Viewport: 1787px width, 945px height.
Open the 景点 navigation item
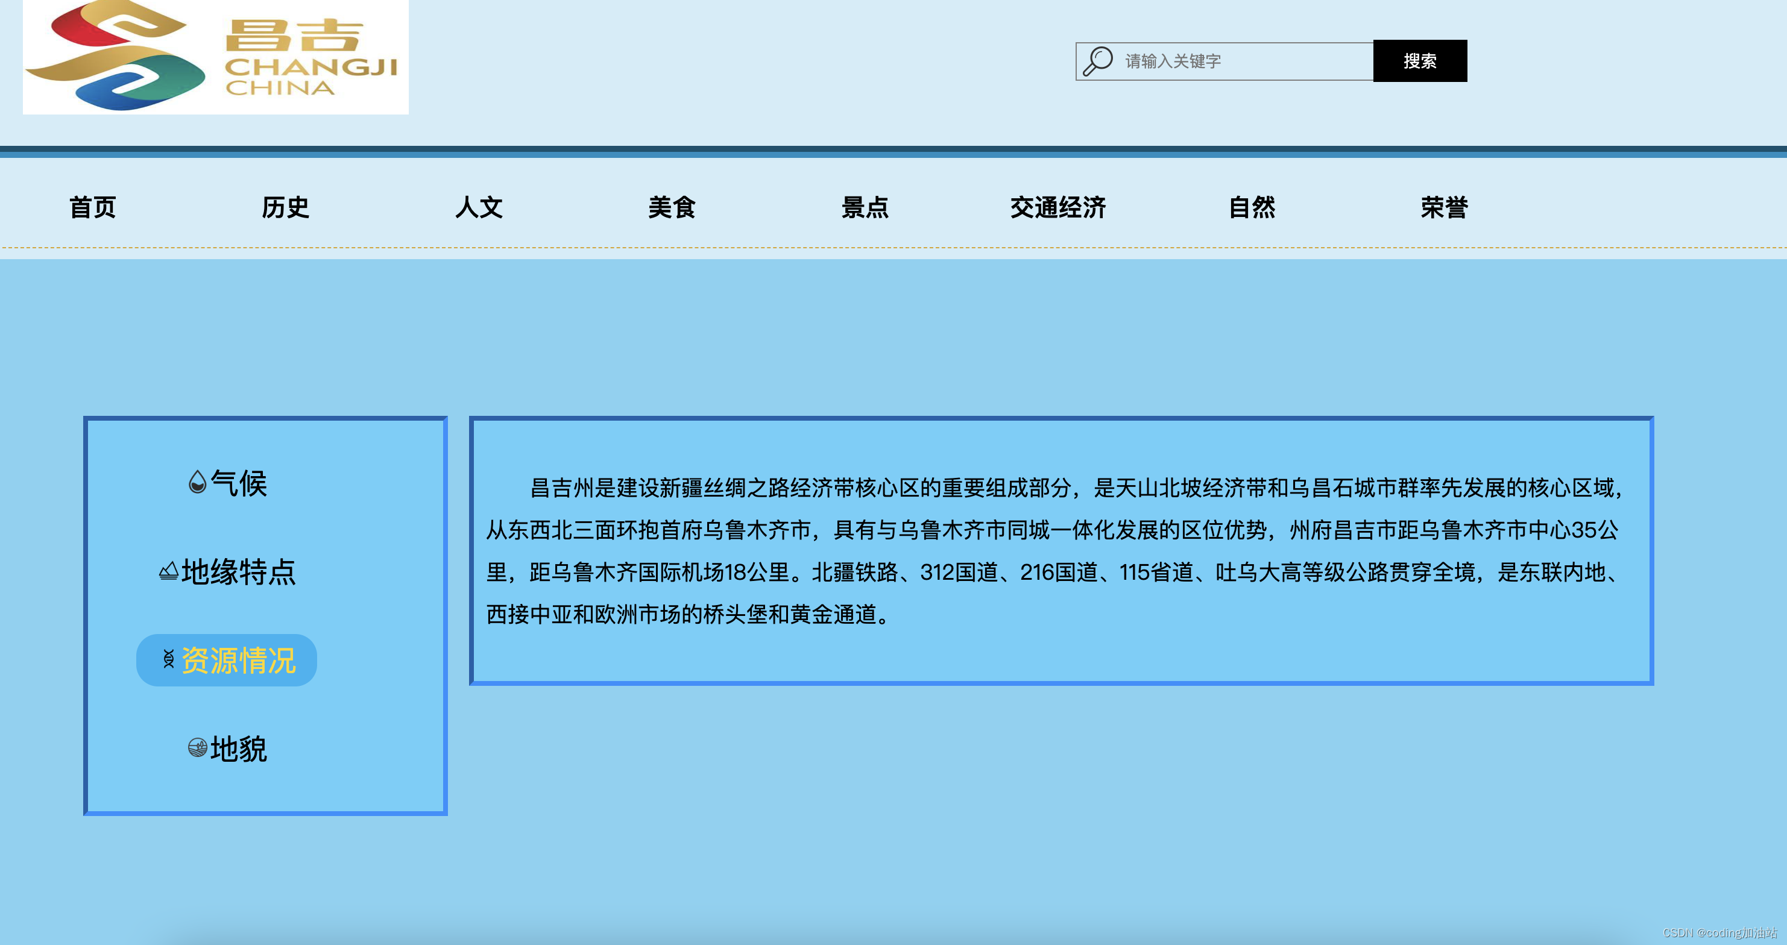coord(865,207)
